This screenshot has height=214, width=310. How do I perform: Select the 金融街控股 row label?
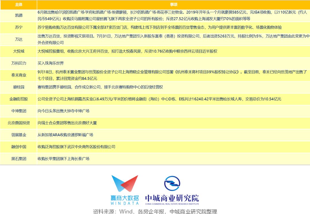(x=19, y=99)
